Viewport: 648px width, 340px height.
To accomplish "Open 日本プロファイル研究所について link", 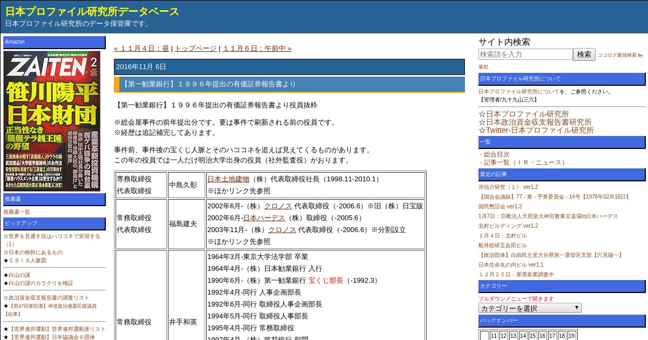I will pos(518,92).
